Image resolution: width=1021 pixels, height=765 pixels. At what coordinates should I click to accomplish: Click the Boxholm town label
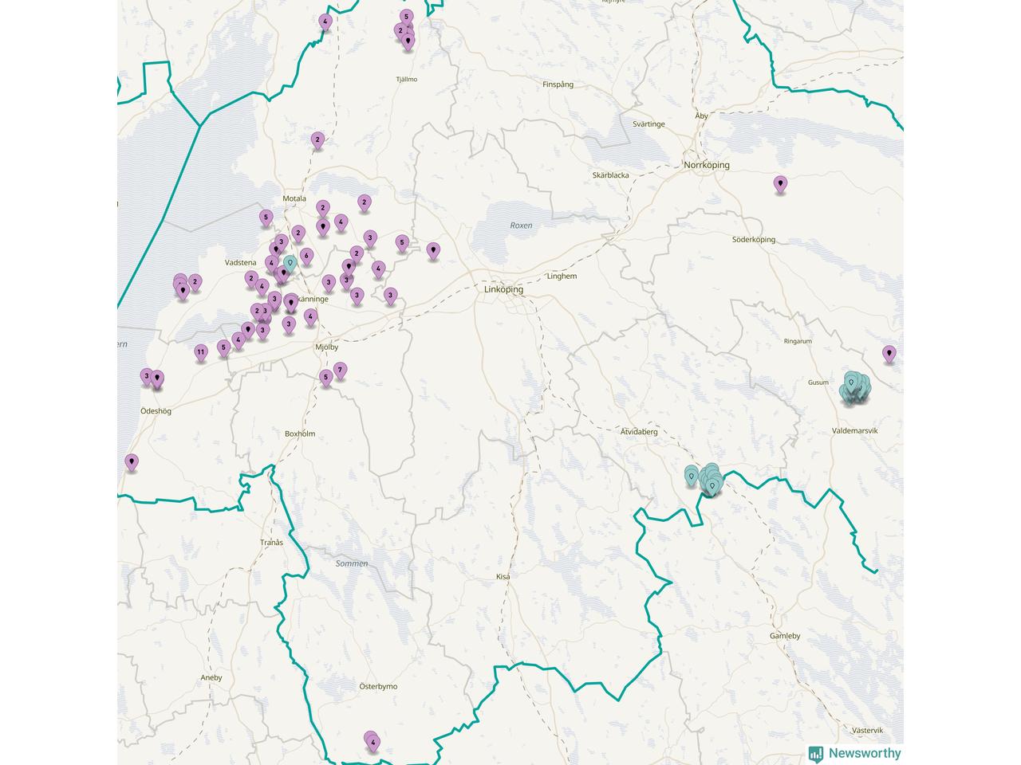click(300, 433)
